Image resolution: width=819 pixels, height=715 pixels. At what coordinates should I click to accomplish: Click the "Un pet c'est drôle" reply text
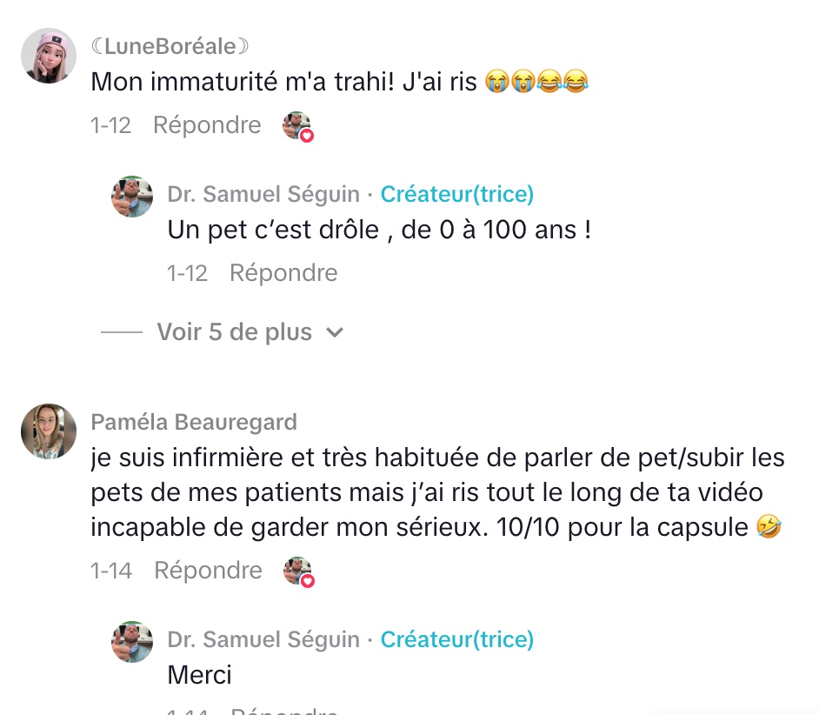click(379, 231)
